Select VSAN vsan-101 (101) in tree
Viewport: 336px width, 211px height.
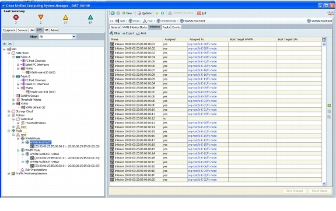pyautogui.click(x=43, y=92)
